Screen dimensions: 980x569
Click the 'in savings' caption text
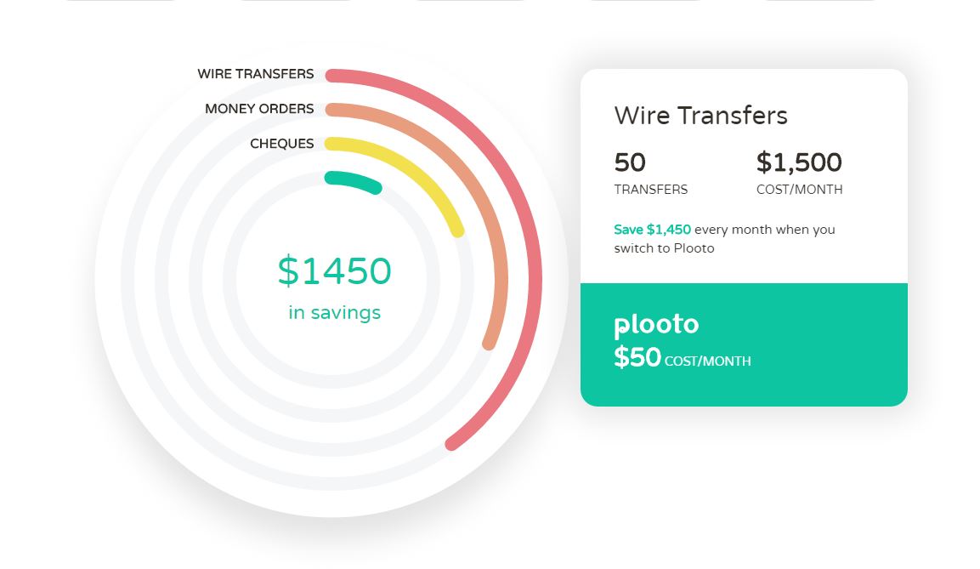[x=334, y=312]
